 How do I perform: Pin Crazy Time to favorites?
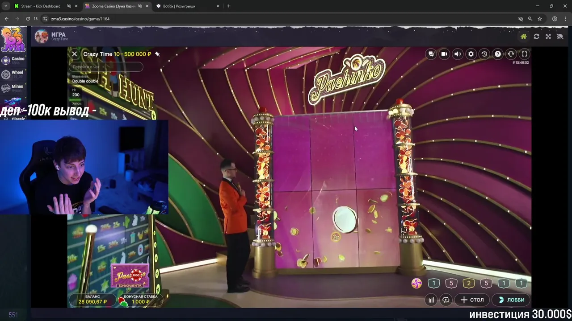click(157, 54)
